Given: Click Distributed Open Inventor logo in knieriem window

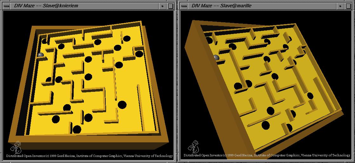Looking at the screenshot, I should click(x=17, y=147).
